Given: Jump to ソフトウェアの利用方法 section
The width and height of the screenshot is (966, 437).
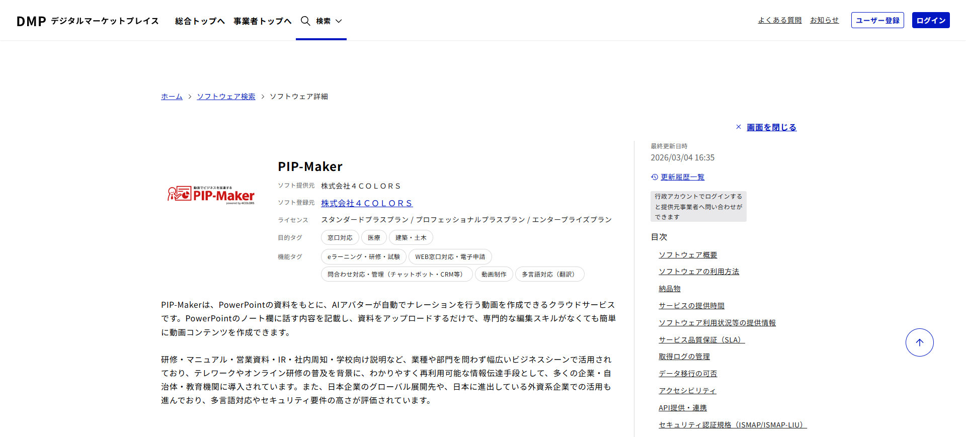Looking at the screenshot, I should pos(699,272).
